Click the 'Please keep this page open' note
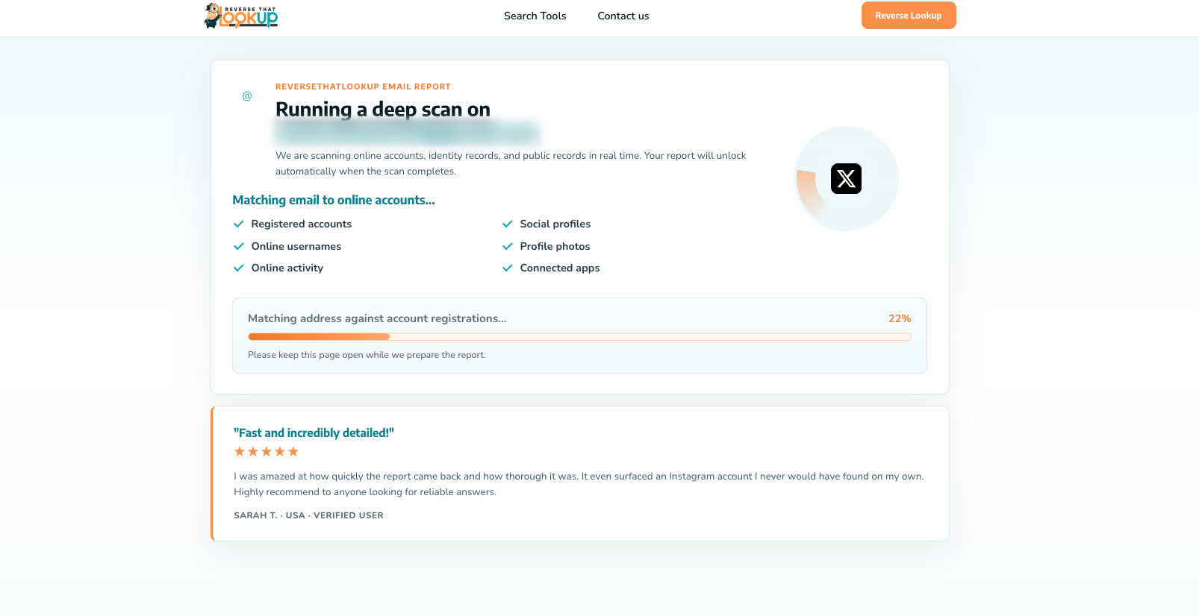 coord(367,355)
